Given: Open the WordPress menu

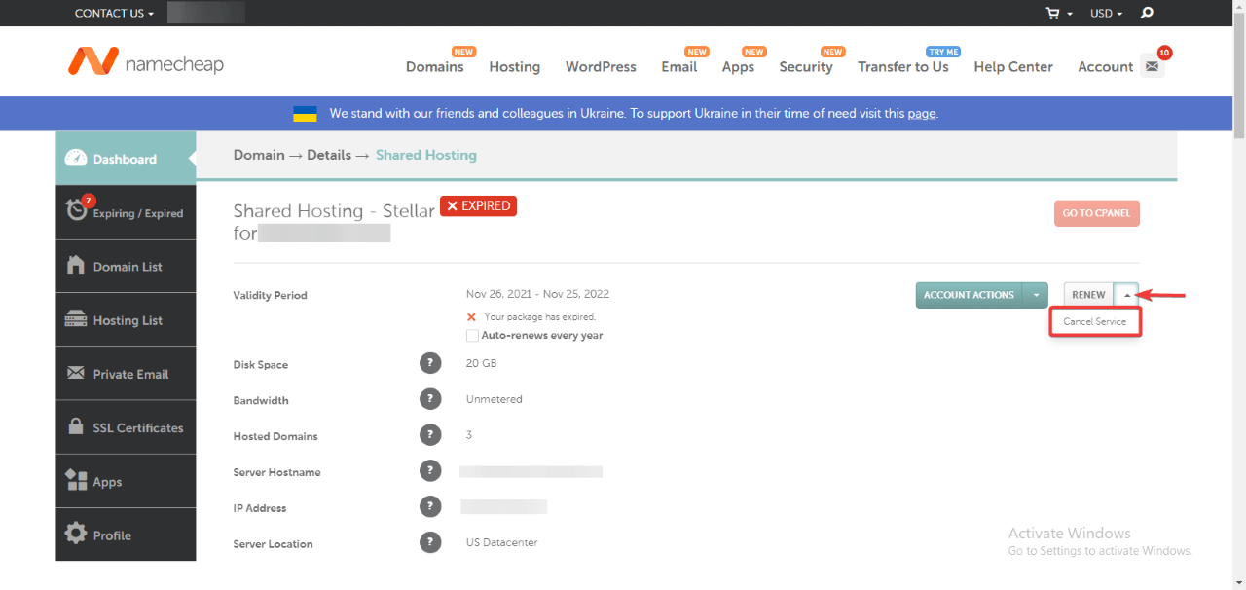Looking at the screenshot, I should (601, 67).
